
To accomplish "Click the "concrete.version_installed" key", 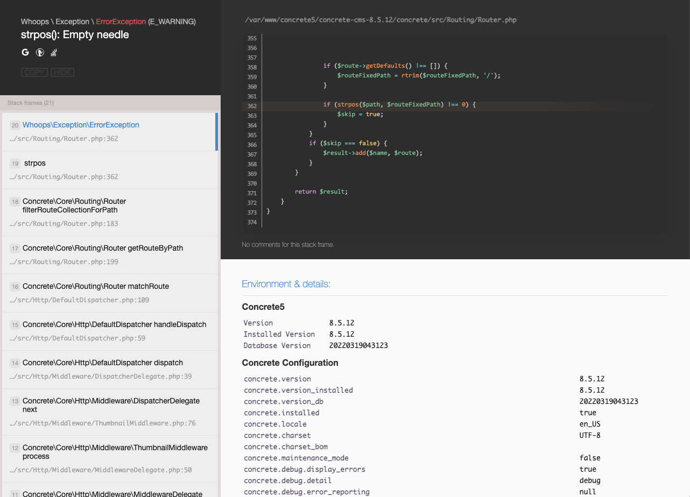I will click(x=298, y=390).
